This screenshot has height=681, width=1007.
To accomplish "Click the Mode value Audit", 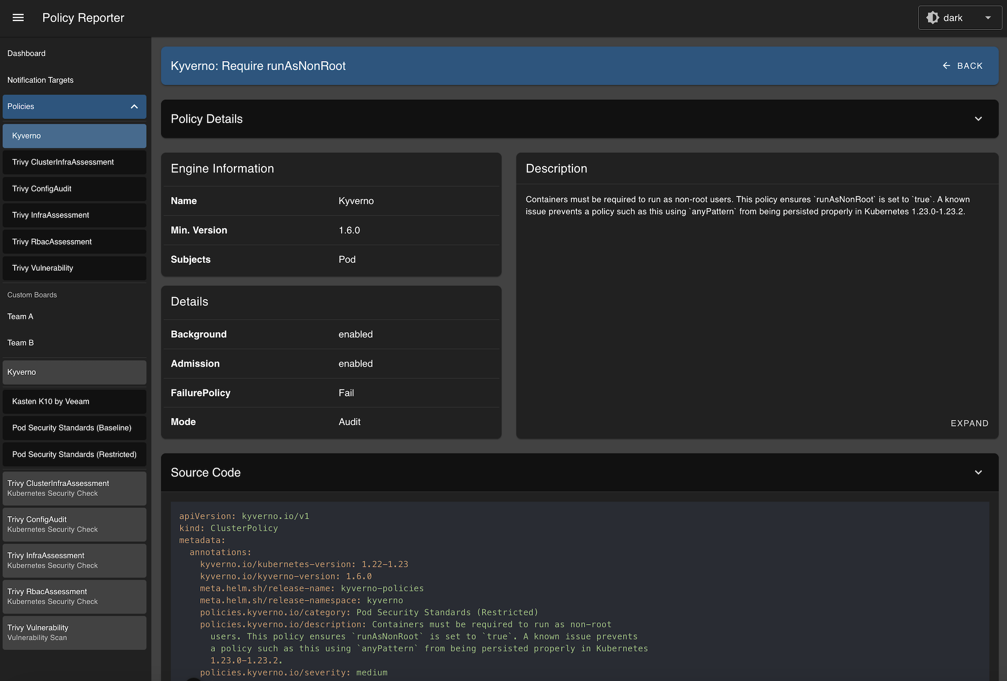I will coord(350,422).
